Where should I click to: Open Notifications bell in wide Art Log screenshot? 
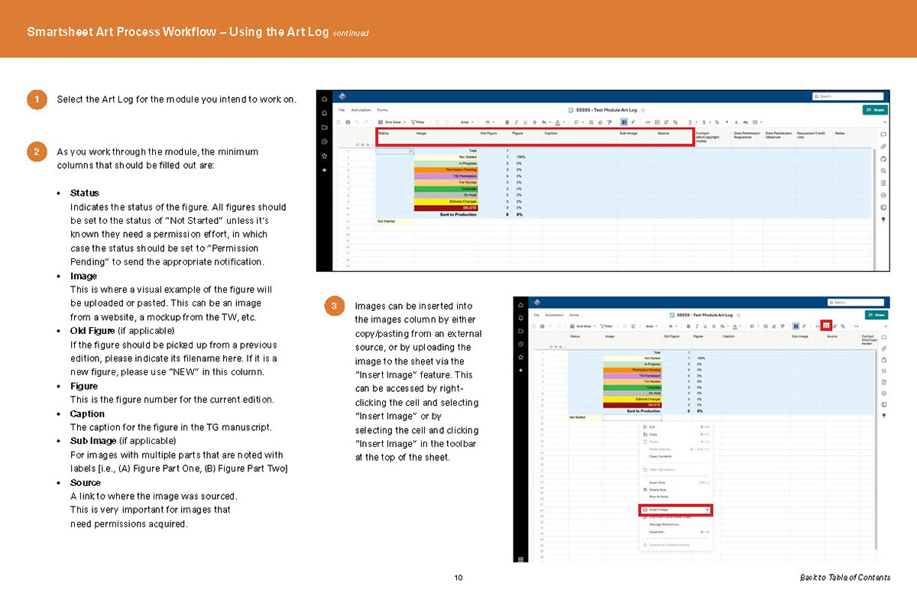(x=324, y=113)
